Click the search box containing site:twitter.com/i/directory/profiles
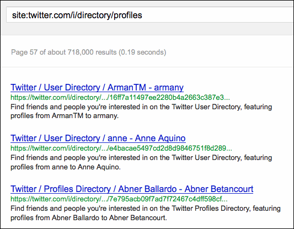Image resolution: width=294 pixels, height=229 pixels. click(150, 15)
